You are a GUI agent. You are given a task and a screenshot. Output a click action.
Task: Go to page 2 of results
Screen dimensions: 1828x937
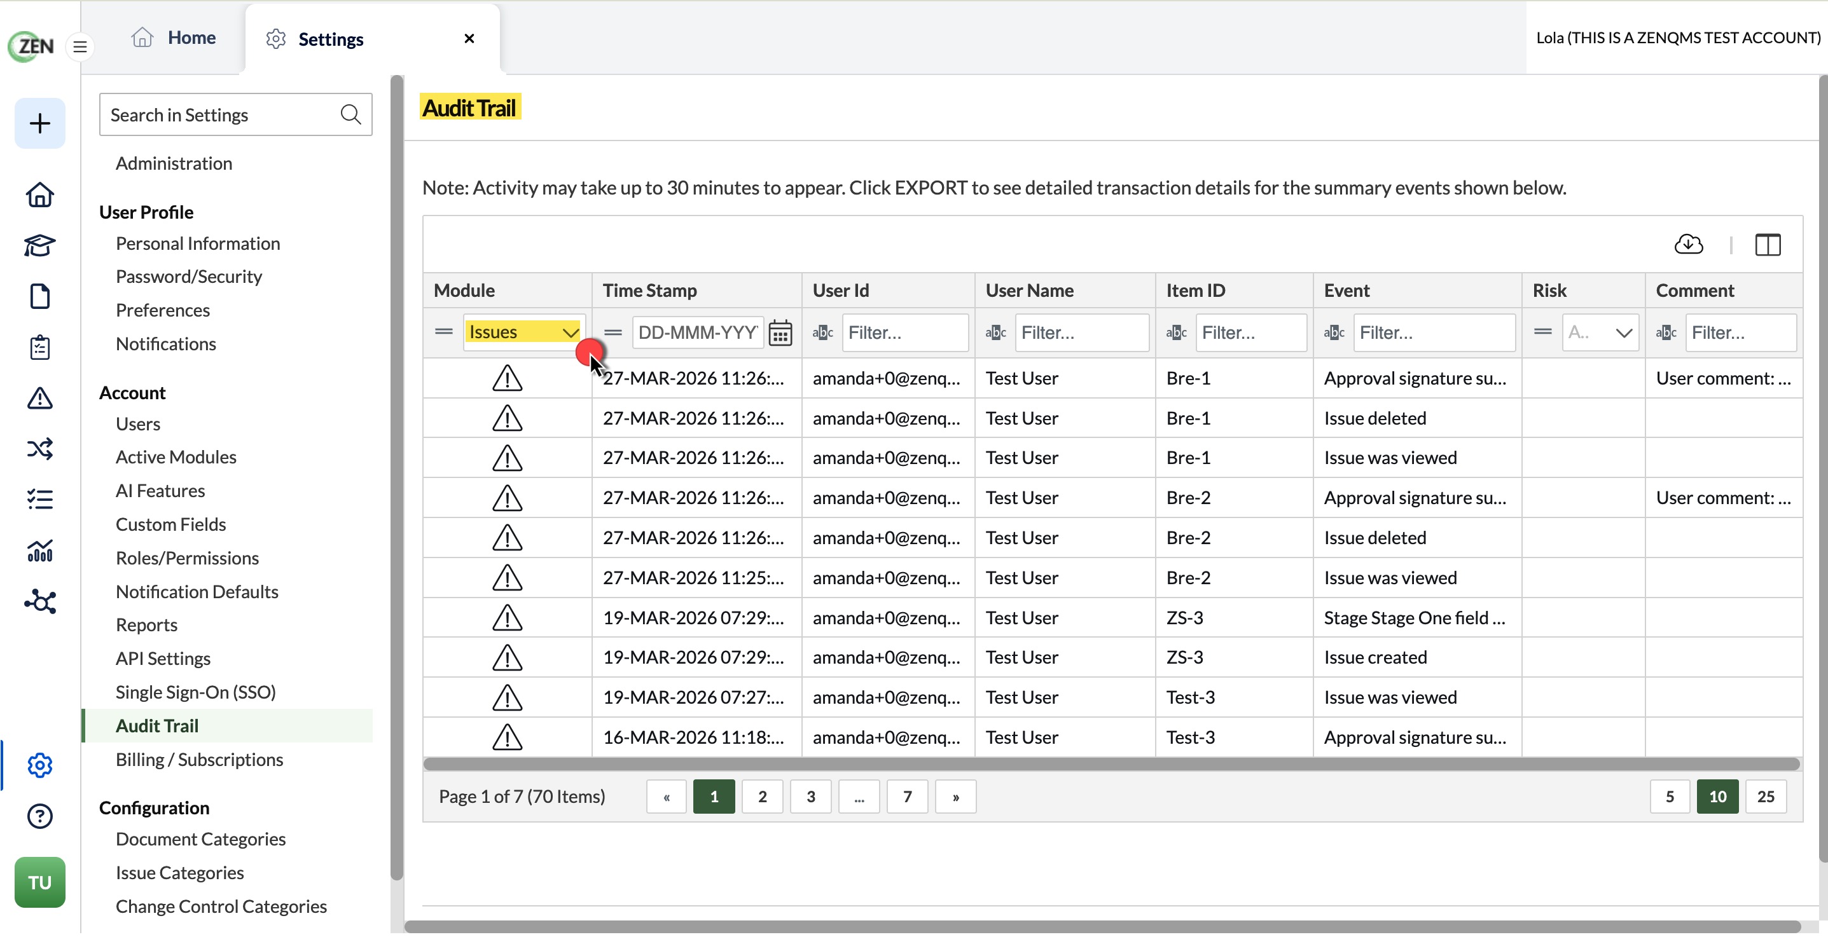pyautogui.click(x=762, y=797)
